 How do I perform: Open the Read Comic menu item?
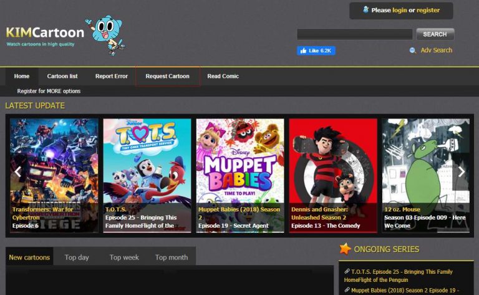[223, 76]
